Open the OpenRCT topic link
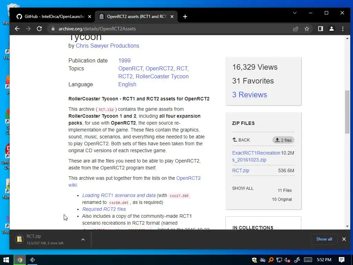Viewport: 353px width, 265px height. [130, 68]
